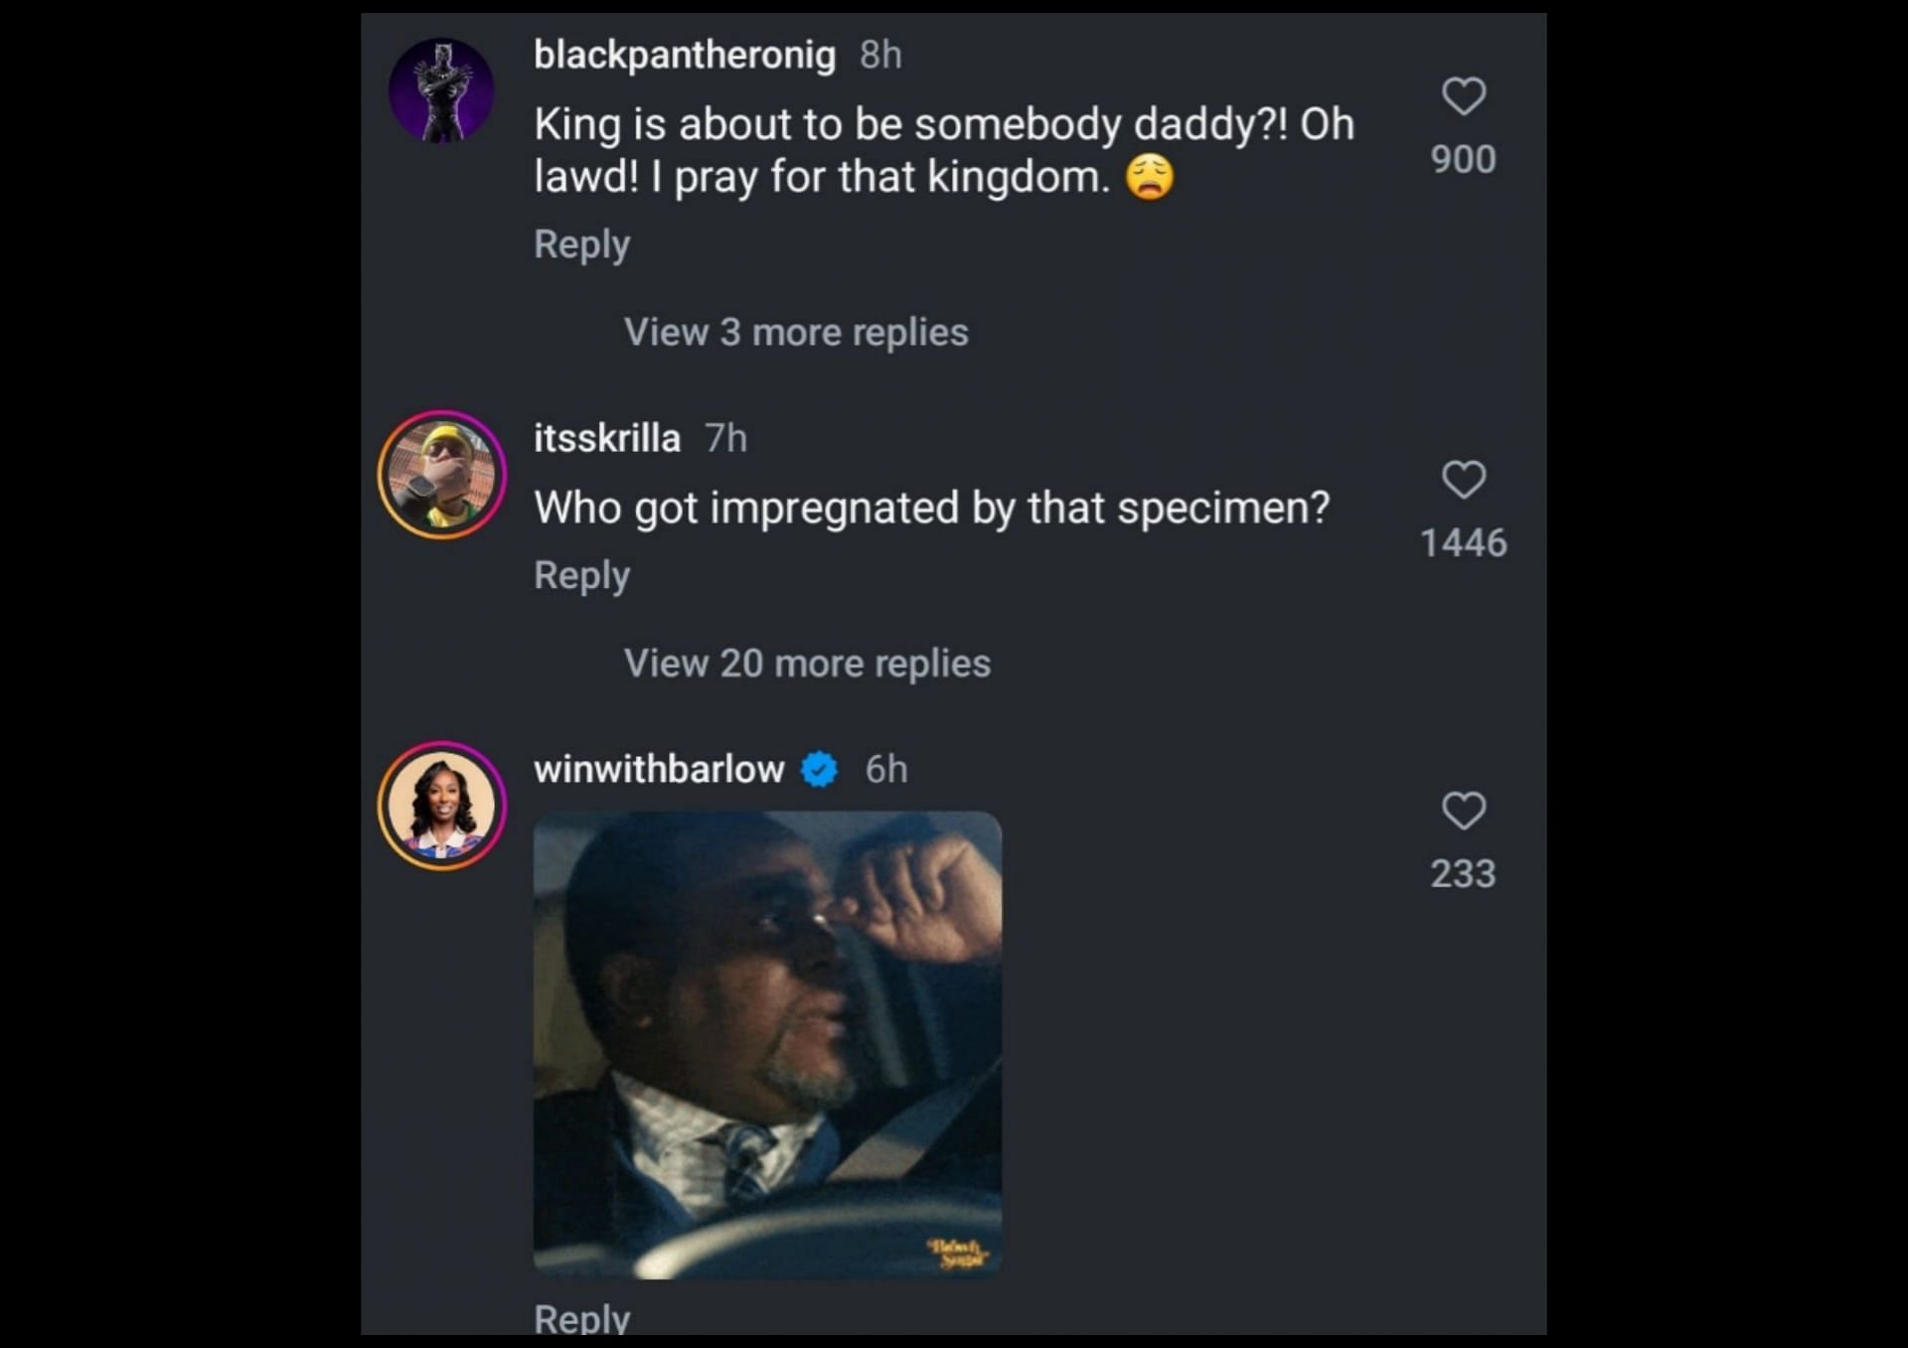Image resolution: width=1908 pixels, height=1348 pixels.
Task: Reply to blackpantheronig's comment
Action: pyautogui.click(x=581, y=244)
